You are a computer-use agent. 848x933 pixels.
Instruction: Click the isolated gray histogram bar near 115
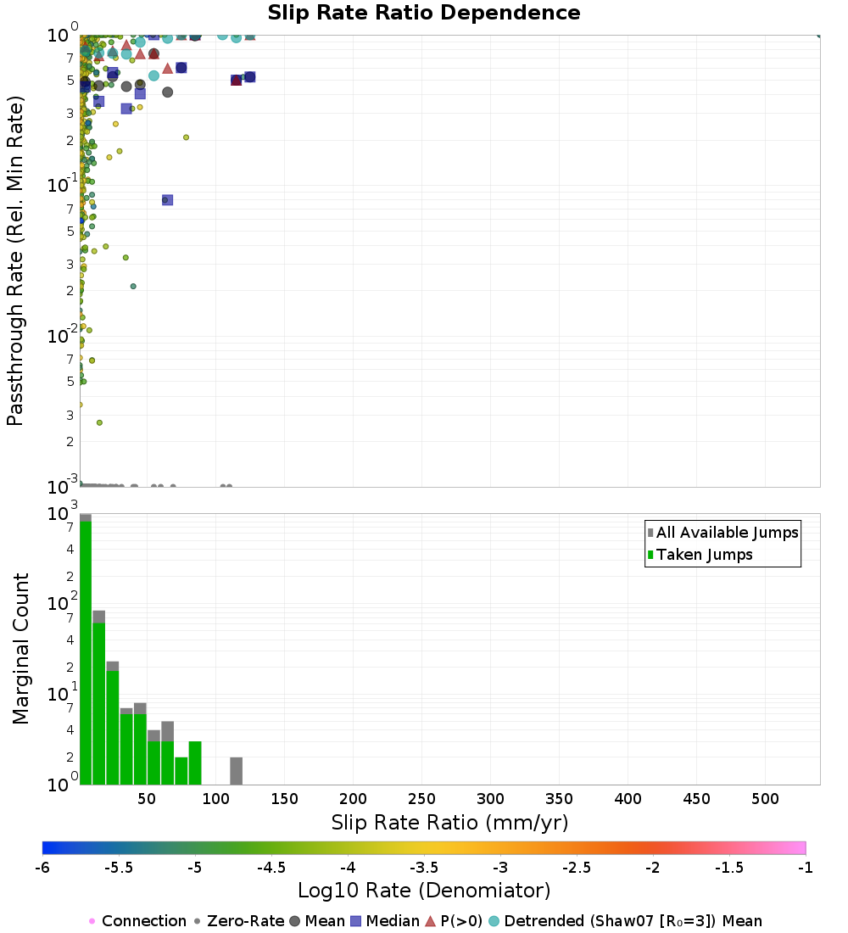point(236,771)
